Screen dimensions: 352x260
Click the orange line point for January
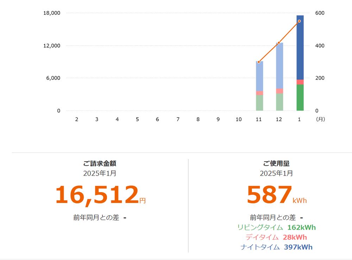(x=299, y=21)
